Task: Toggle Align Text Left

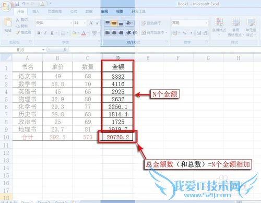Action: tap(108, 32)
